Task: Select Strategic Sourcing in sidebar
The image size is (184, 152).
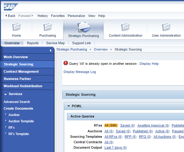Action: click(27, 64)
